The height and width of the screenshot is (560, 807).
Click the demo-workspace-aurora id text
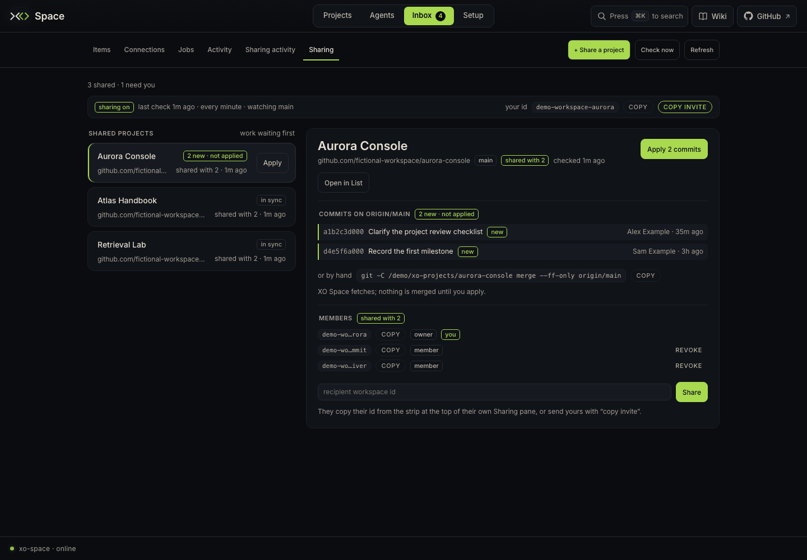point(575,107)
